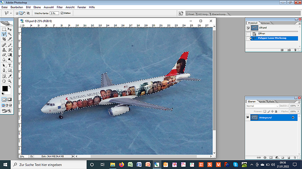Select the History Brush tool

[x=10, y=50]
